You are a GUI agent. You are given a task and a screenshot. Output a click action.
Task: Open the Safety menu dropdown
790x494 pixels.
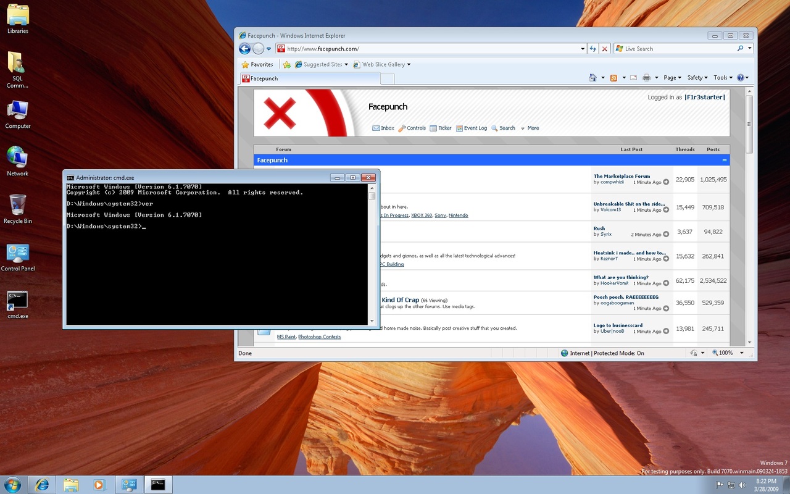(x=697, y=78)
